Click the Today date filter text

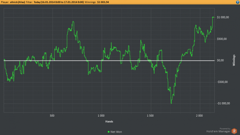point(59,2)
